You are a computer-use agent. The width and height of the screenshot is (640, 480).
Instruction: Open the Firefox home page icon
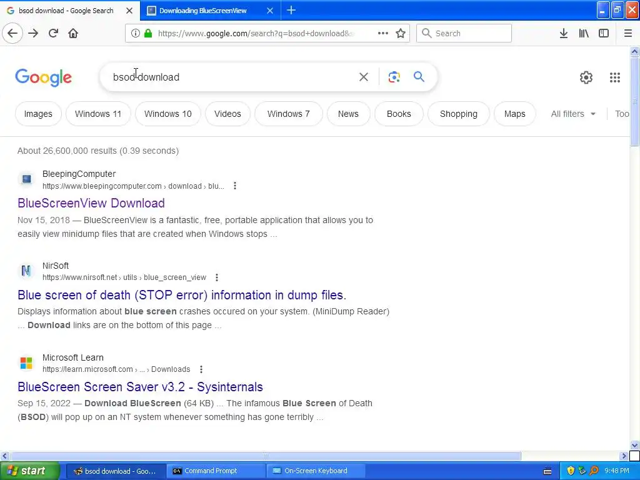73,34
